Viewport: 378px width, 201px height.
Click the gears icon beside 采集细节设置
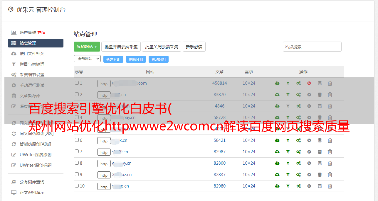[x=14, y=75]
